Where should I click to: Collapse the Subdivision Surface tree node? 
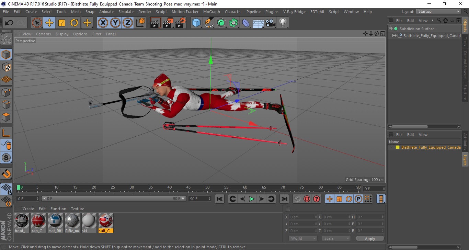click(x=390, y=29)
